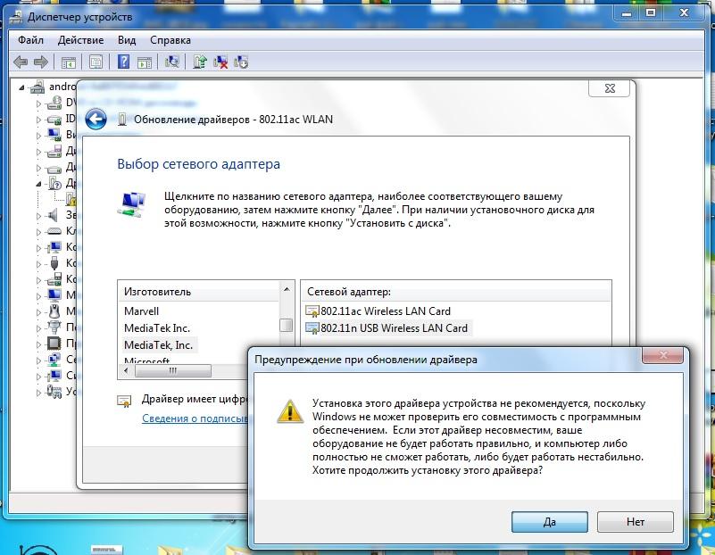This screenshot has width=715, height=555.
Task: Click manufacturer list scroll-up arrow
Action: click(x=287, y=289)
